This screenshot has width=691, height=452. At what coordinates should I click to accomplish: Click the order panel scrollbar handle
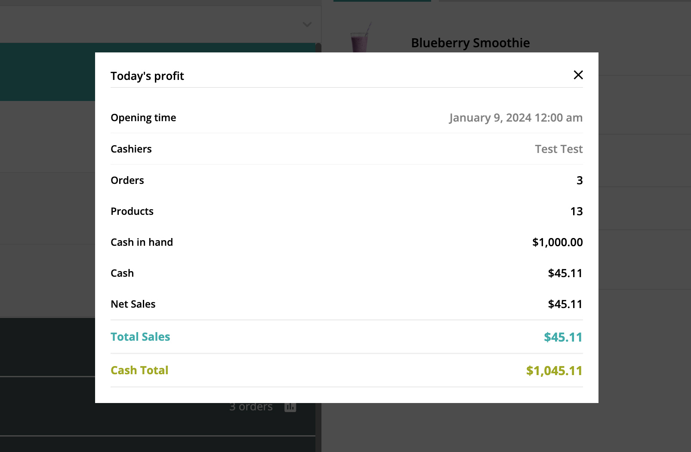pos(318,47)
